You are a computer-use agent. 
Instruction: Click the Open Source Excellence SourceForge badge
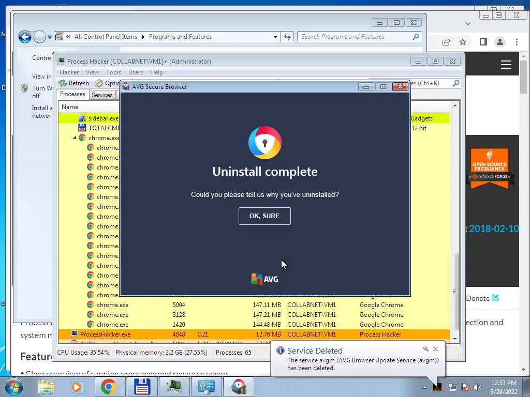click(490, 168)
